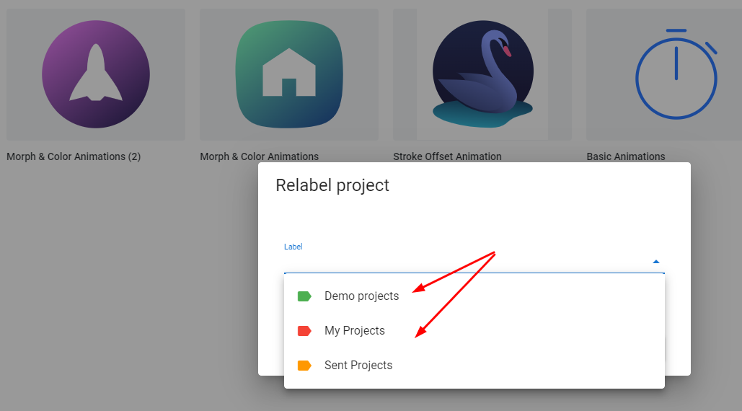742x411 pixels.
Task: Collapse the Label dropdown arrow
Action: [656, 262]
